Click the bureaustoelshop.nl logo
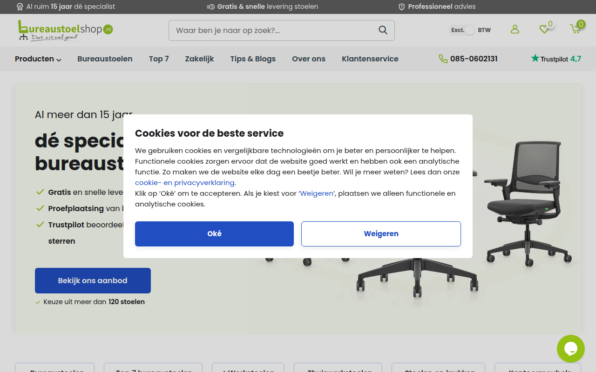The width and height of the screenshot is (596, 372). coord(65,30)
